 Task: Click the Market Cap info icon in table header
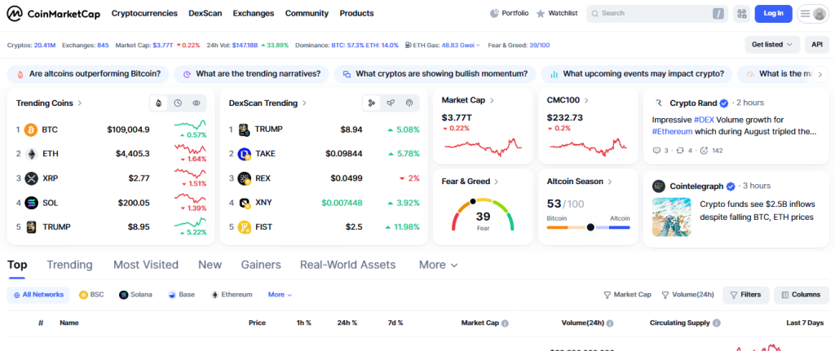[x=505, y=322]
